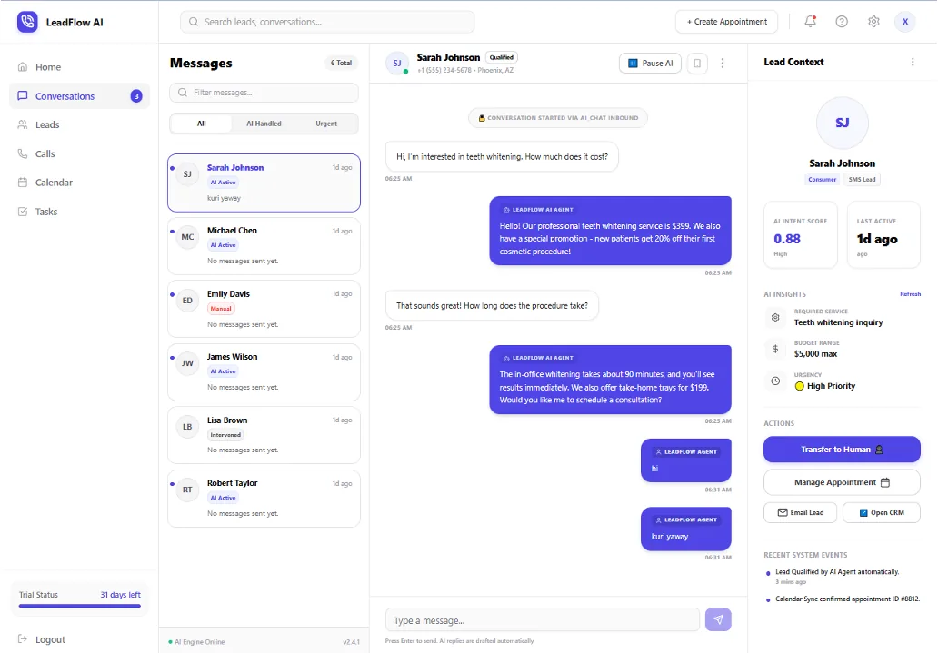Click the Required Service gear icon
Screen dimensions: 938x653
pyautogui.click(x=775, y=318)
